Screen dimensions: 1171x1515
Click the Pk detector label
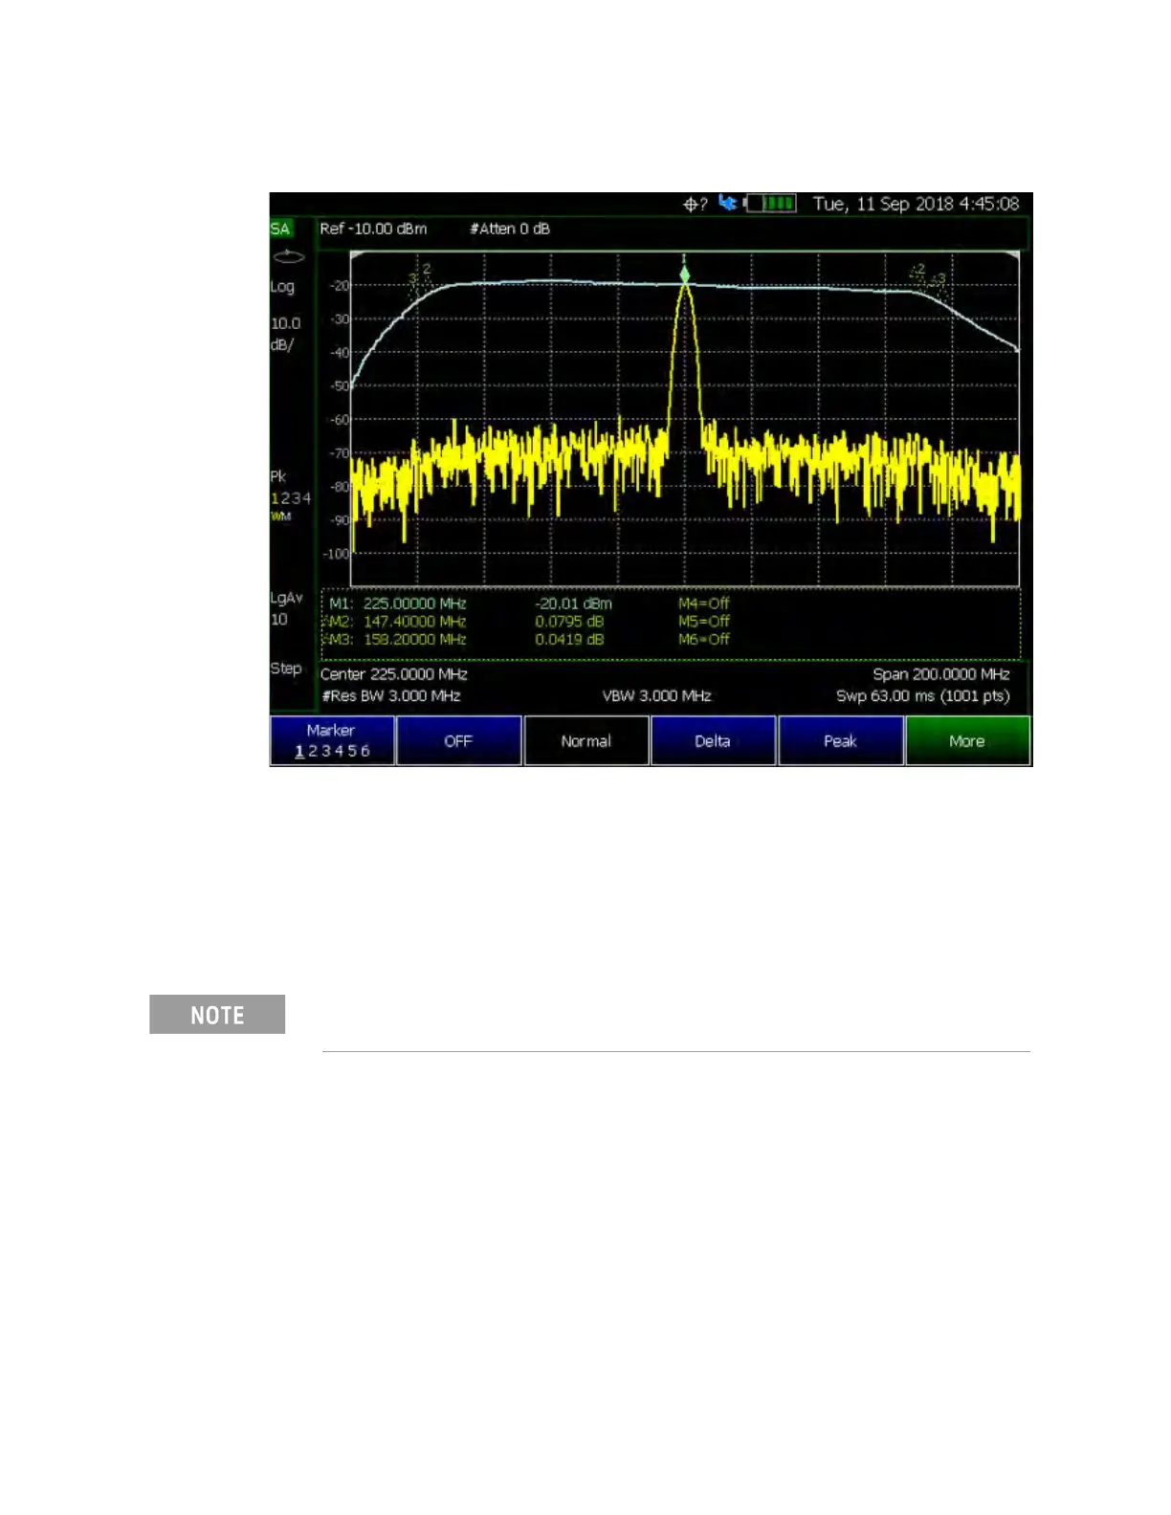click(278, 476)
